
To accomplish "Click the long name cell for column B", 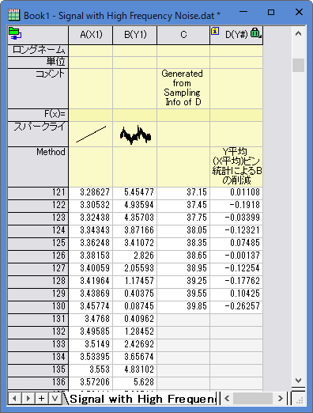I will coord(135,51).
